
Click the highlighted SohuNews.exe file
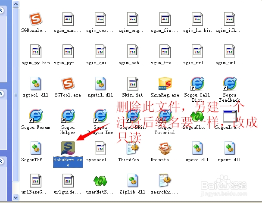(68, 154)
